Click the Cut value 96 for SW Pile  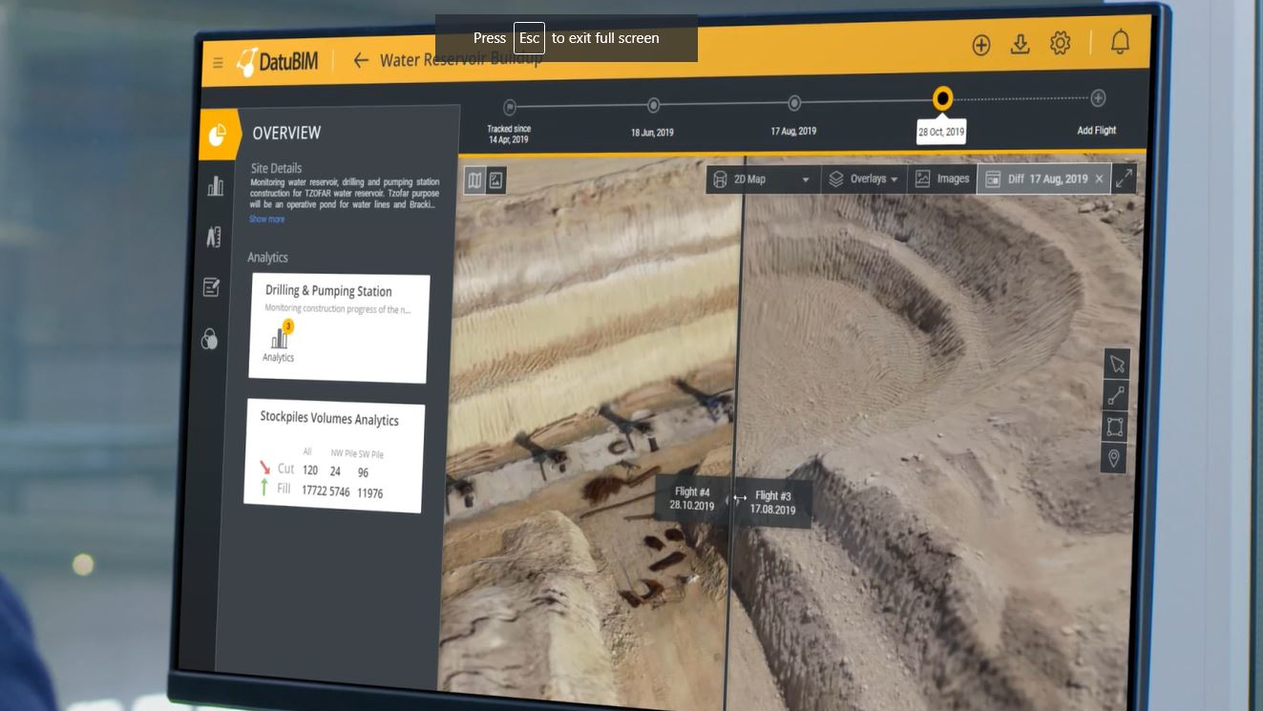363,472
